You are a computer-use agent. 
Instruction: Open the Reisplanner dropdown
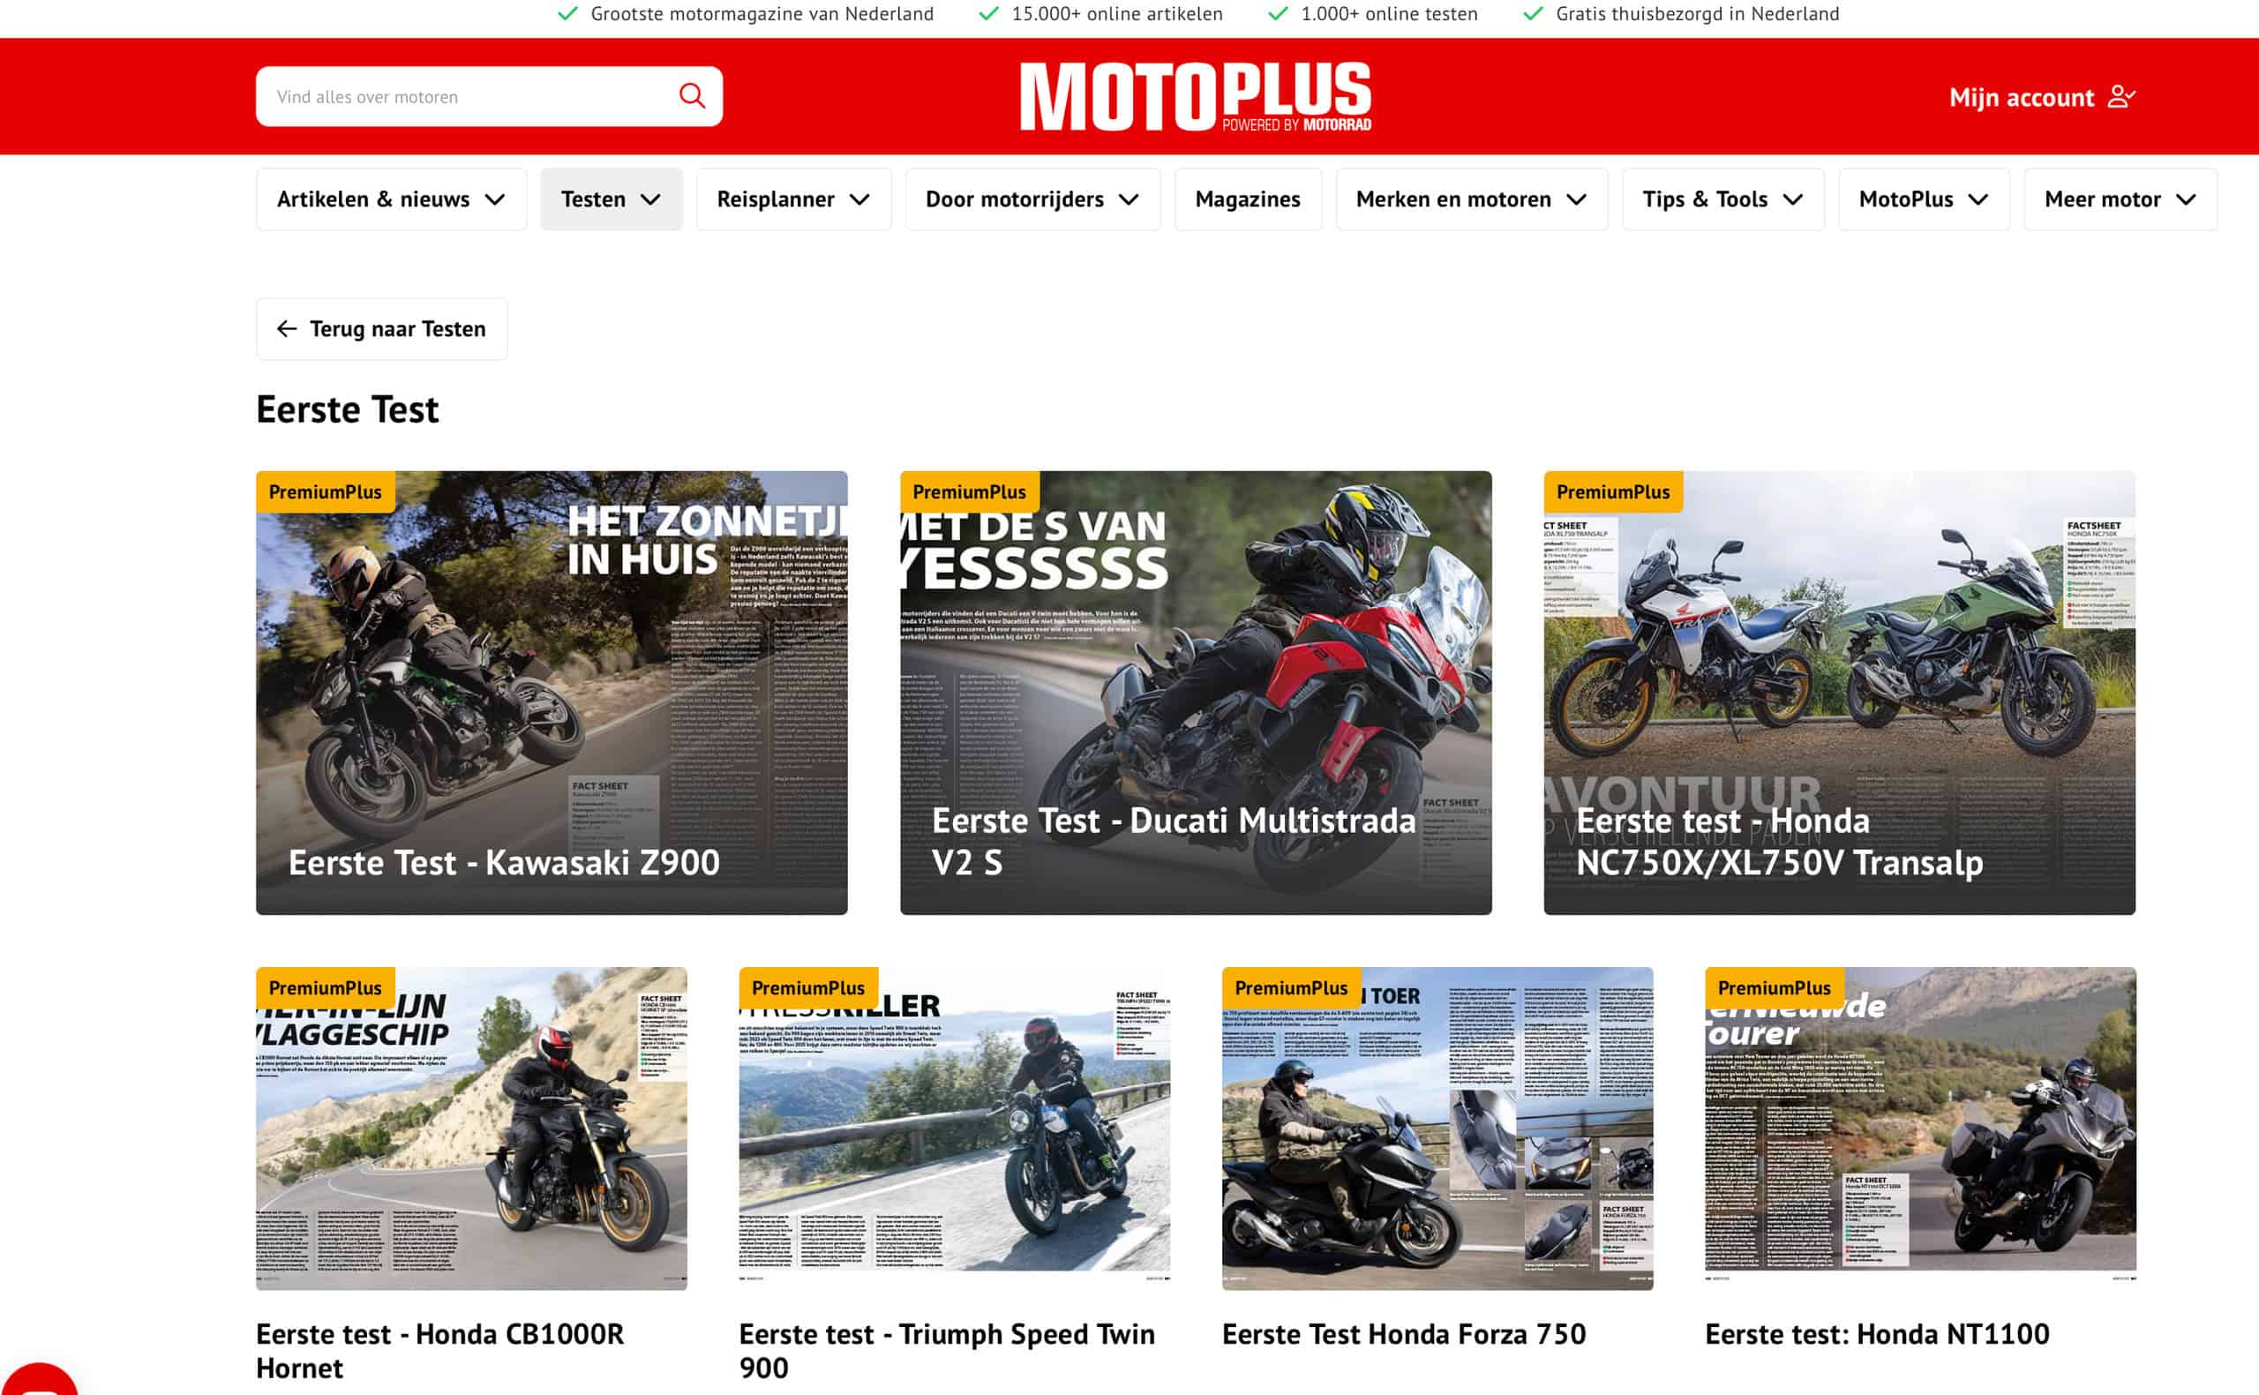pyautogui.click(x=793, y=199)
